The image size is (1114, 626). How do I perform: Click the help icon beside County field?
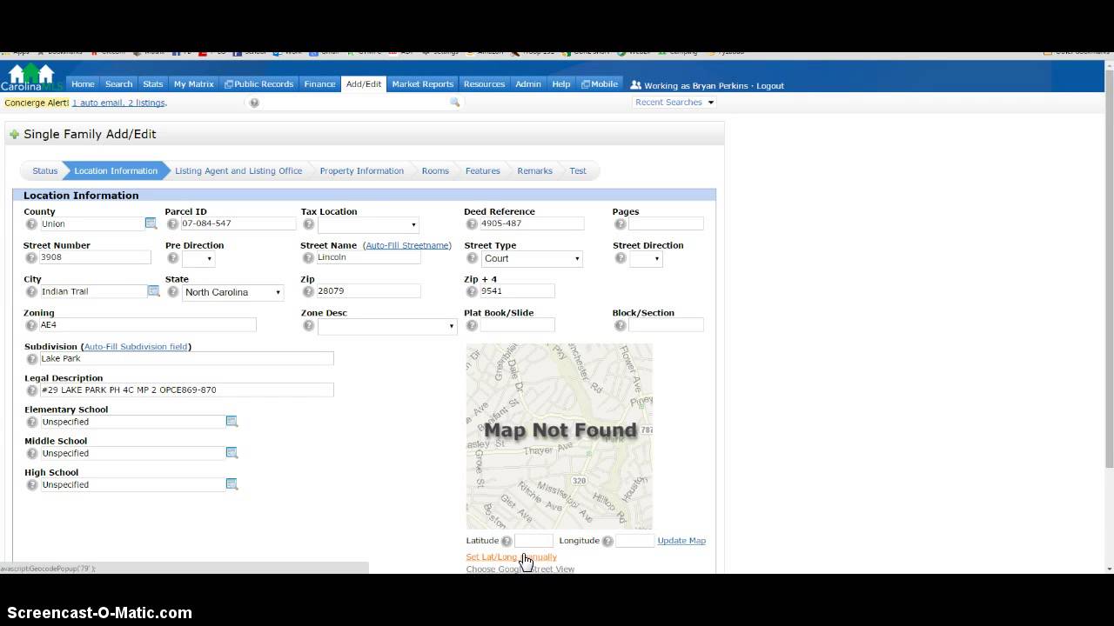pos(32,224)
